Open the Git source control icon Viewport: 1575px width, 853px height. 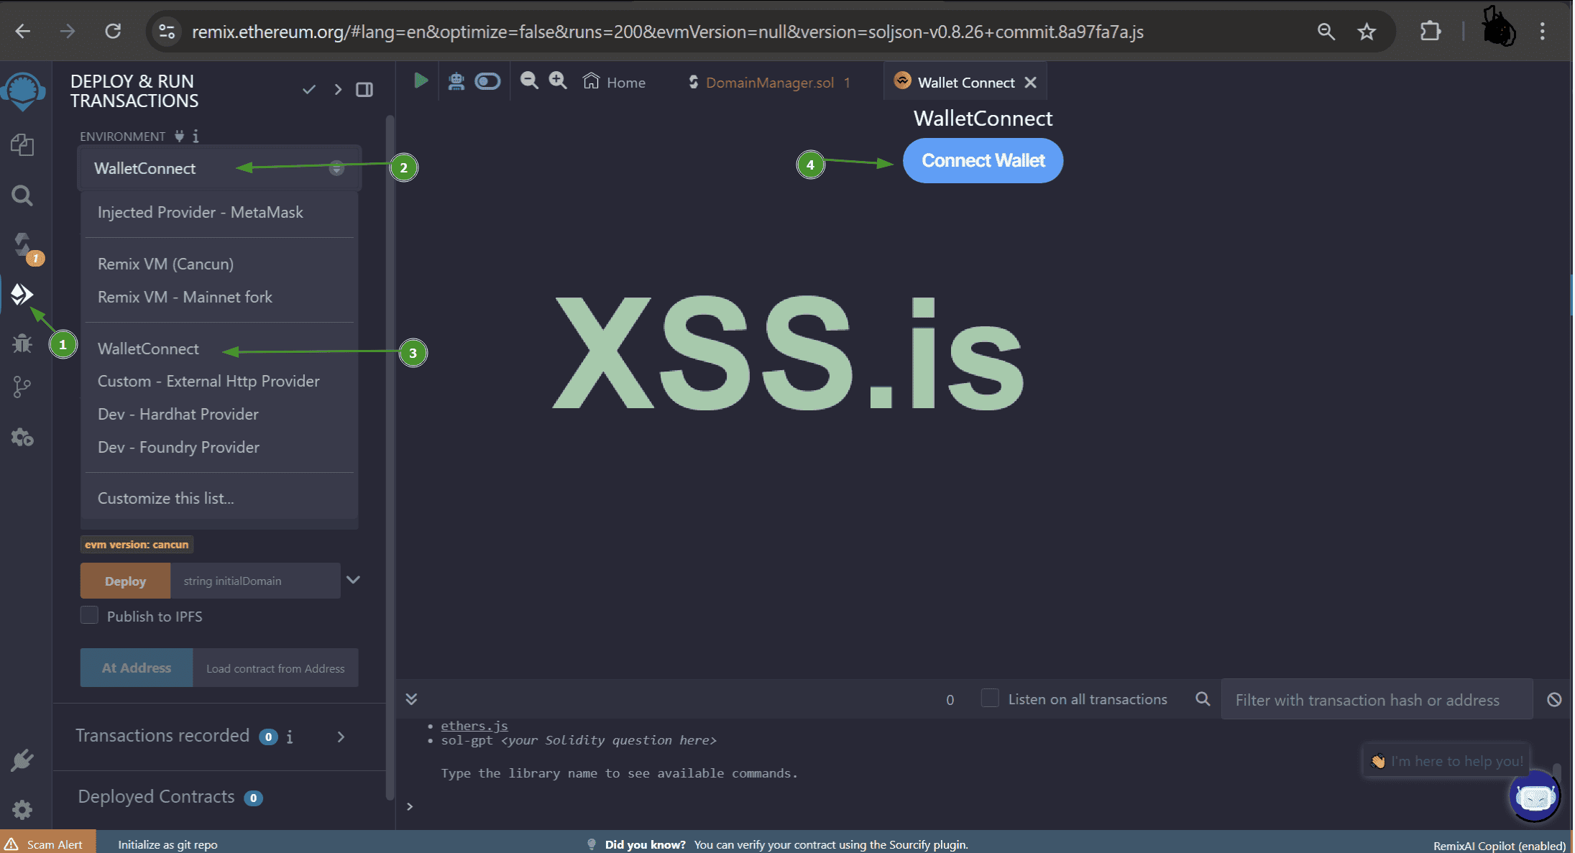(22, 387)
